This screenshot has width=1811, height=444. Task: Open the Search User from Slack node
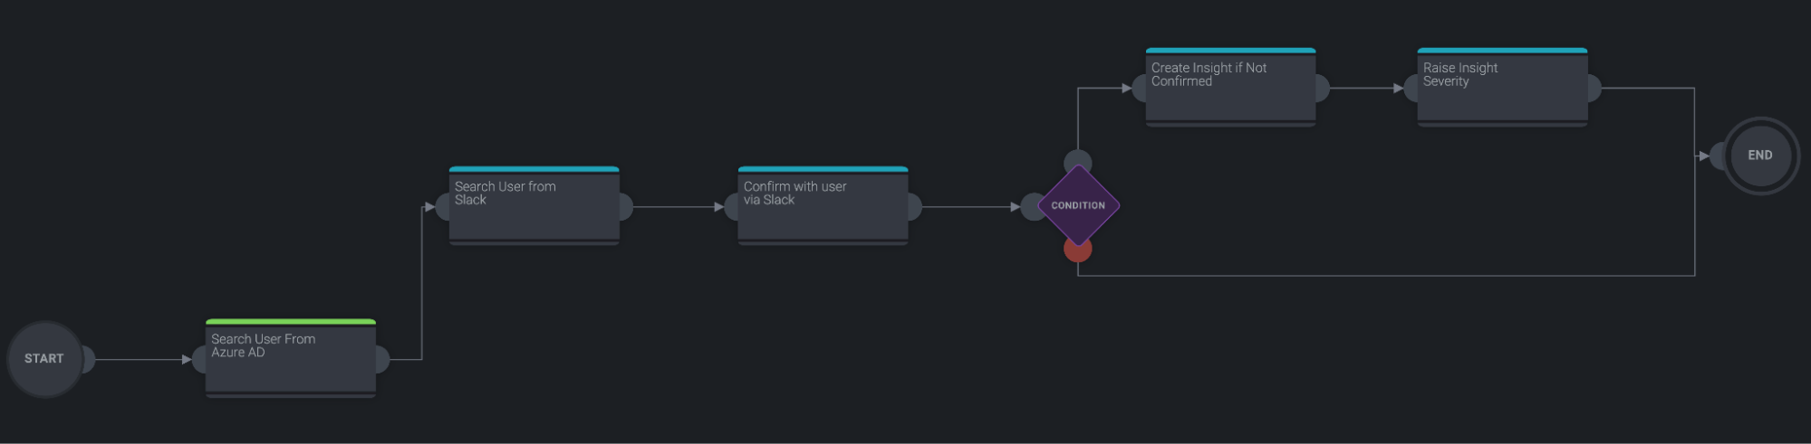(534, 206)
